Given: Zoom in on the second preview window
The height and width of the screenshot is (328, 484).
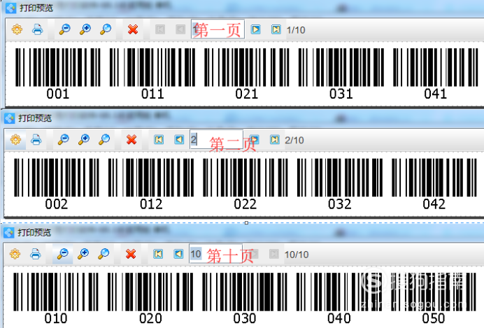Looking at the screenshot, I should tap(84, 140).
